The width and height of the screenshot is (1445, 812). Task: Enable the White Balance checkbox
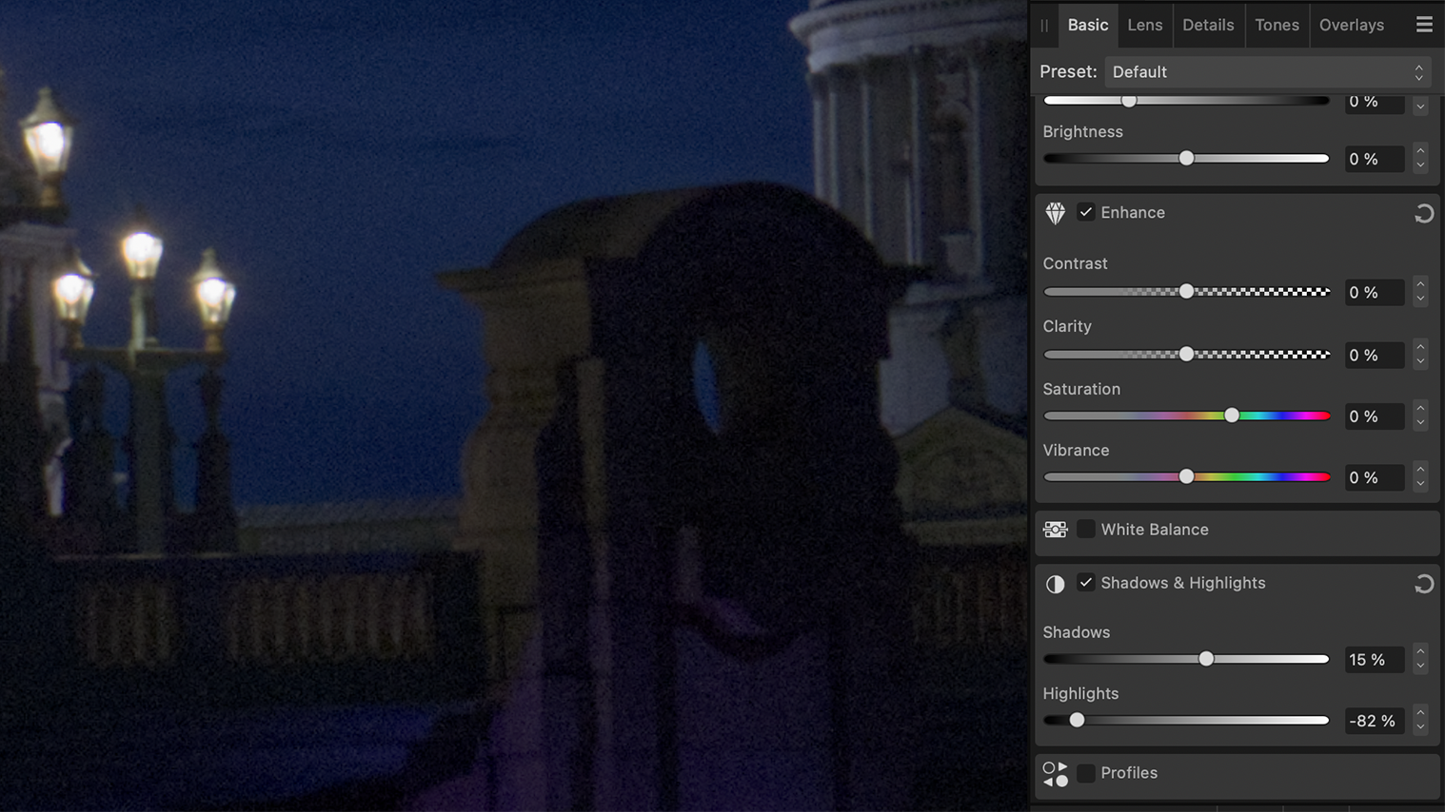click(x=1085, y=529)
